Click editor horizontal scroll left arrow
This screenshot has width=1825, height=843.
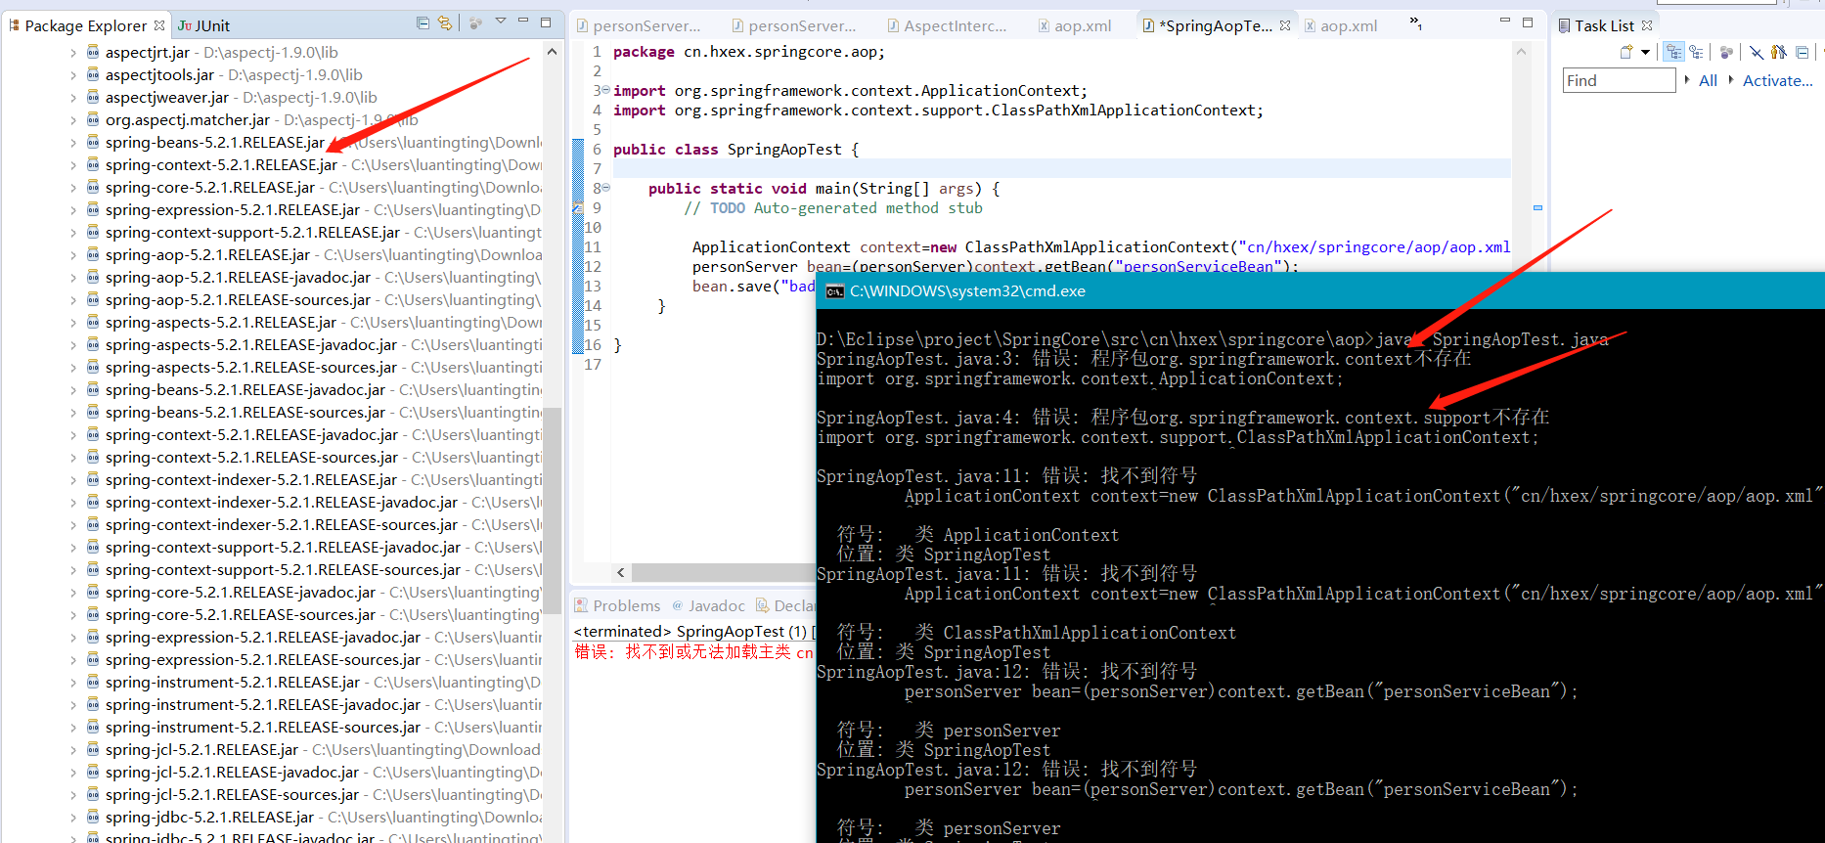click(x=621, y=572)
